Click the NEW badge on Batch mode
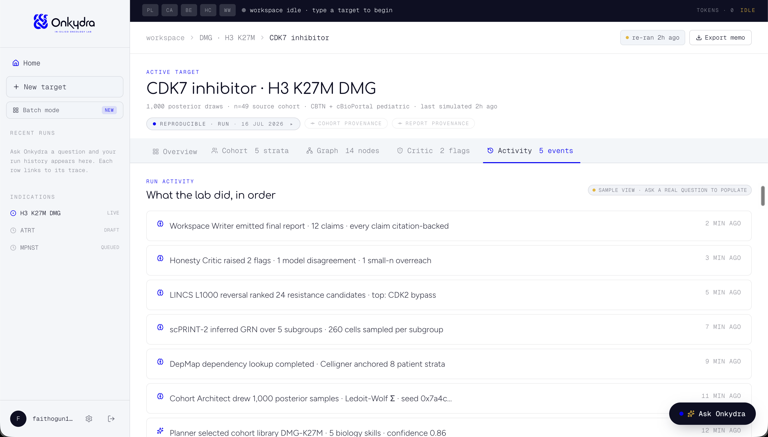The image size is (768, 437). [x=109, y=110]
